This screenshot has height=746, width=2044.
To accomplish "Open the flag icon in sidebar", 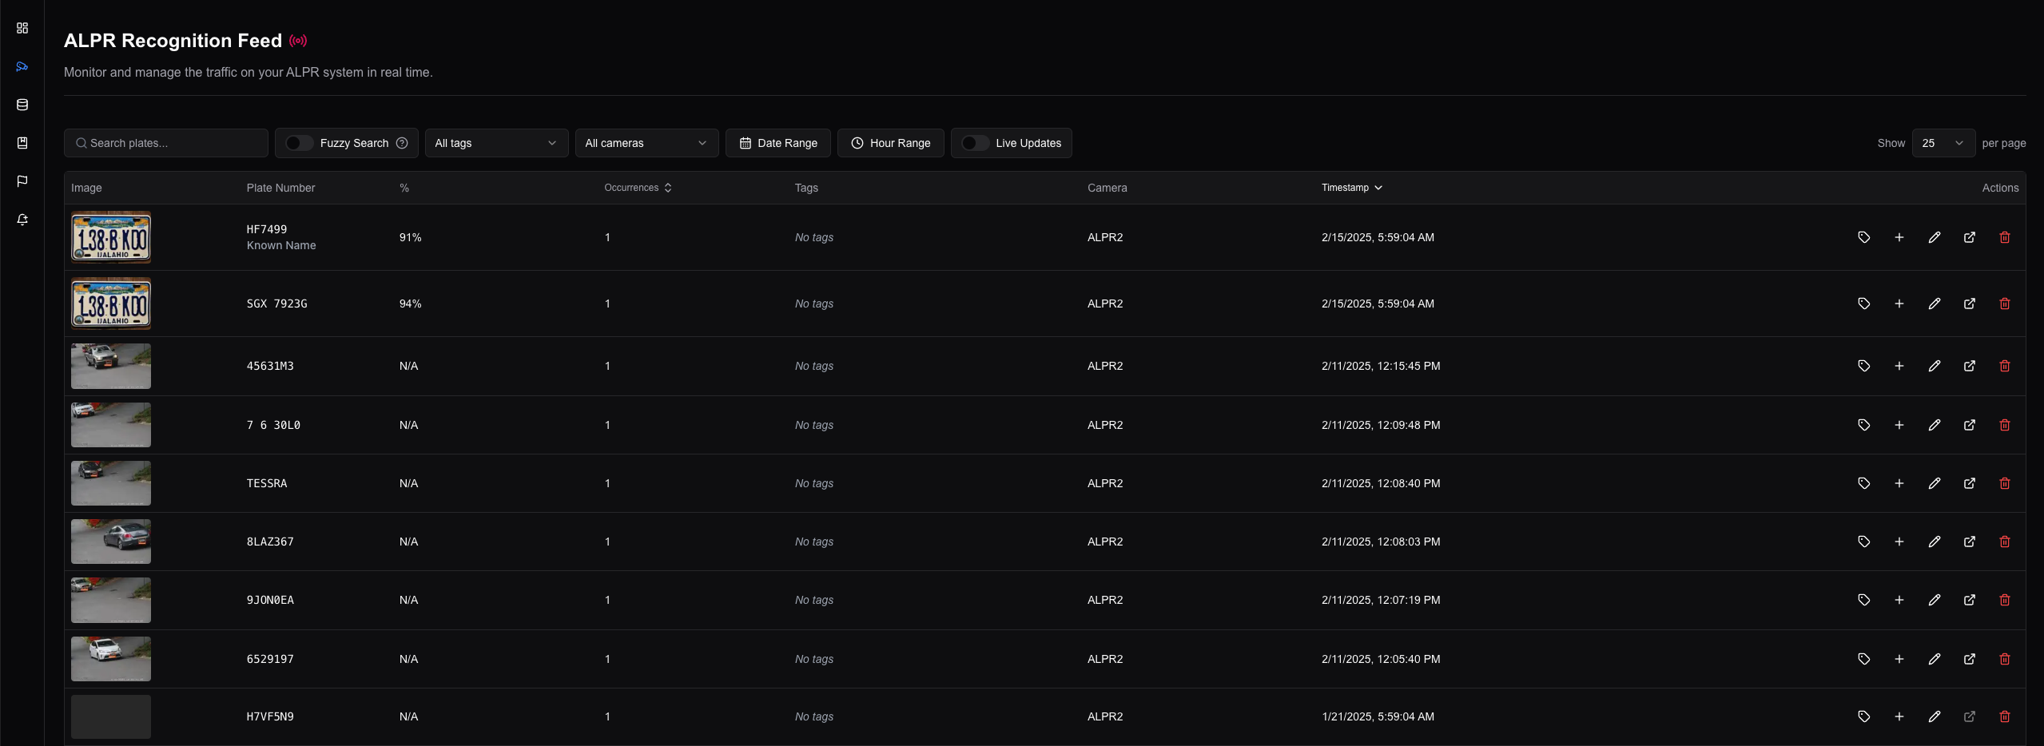I will click(x=22, y=181).
